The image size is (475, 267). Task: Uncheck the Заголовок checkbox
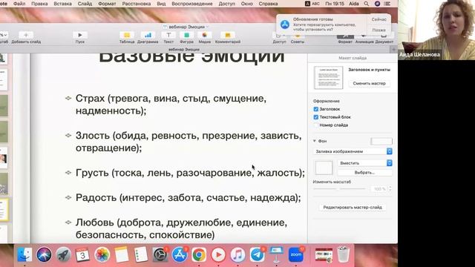click(316, 109)
